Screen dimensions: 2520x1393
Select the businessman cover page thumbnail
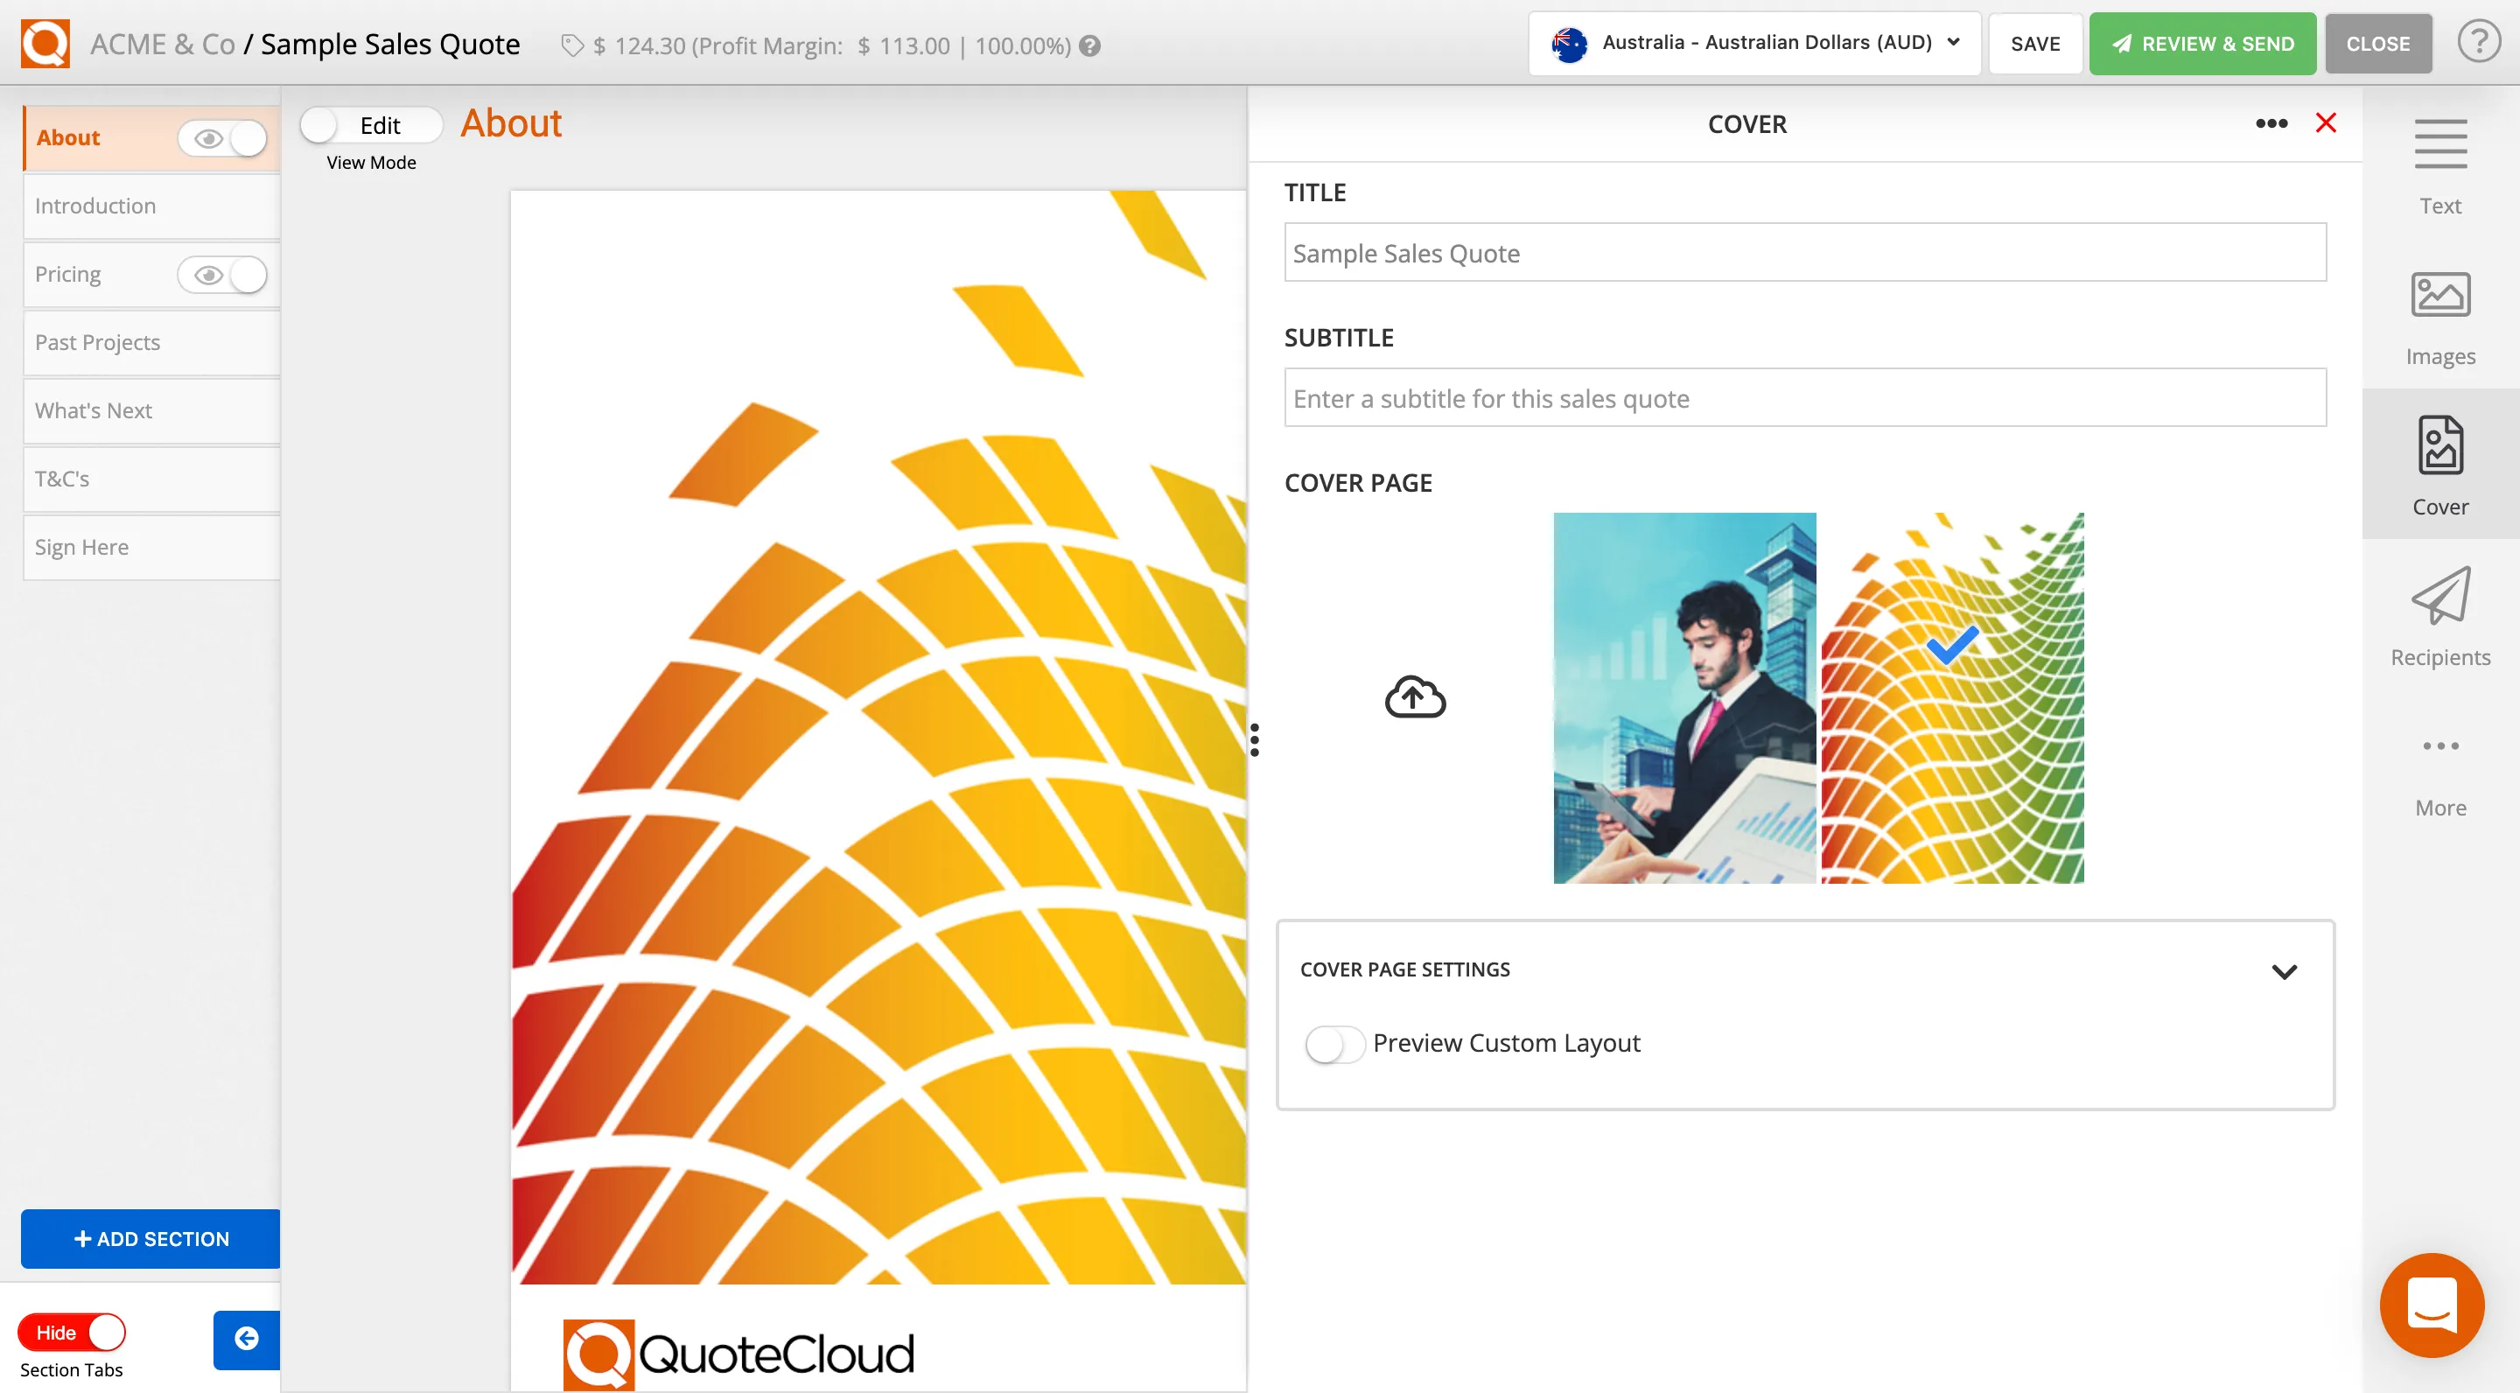pos(1684,698)
